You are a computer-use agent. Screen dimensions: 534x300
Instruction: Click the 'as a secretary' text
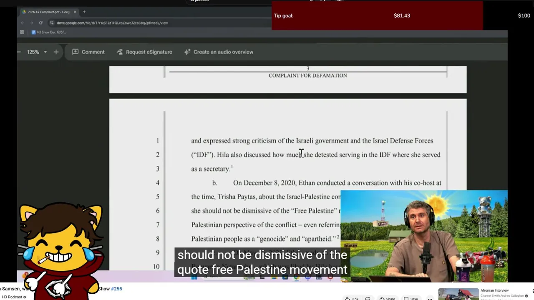[210, 169]
